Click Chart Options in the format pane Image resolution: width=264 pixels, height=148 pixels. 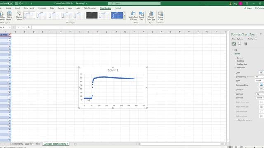point(238,39)
